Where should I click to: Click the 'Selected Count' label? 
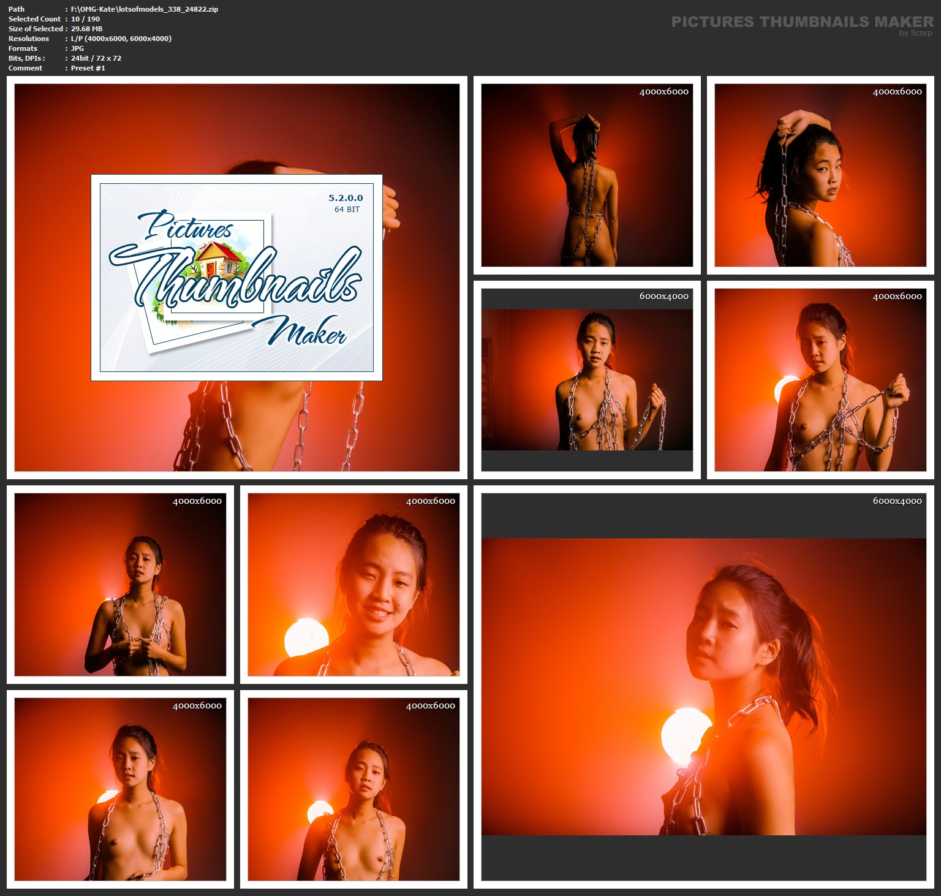pos(34,19)
